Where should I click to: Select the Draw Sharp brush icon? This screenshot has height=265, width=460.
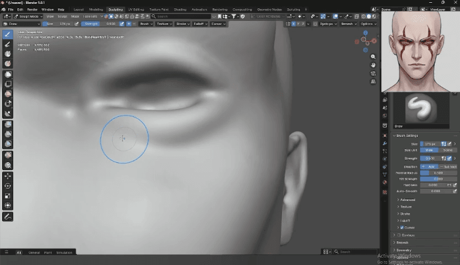click(x=8, y=44)
